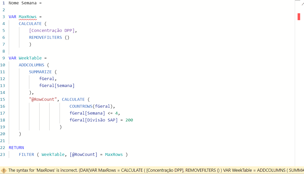This screenshot has height=174, width=304.
Task: Click 'Nome Semana' measure name on line 1
Action: click(23, 3)
